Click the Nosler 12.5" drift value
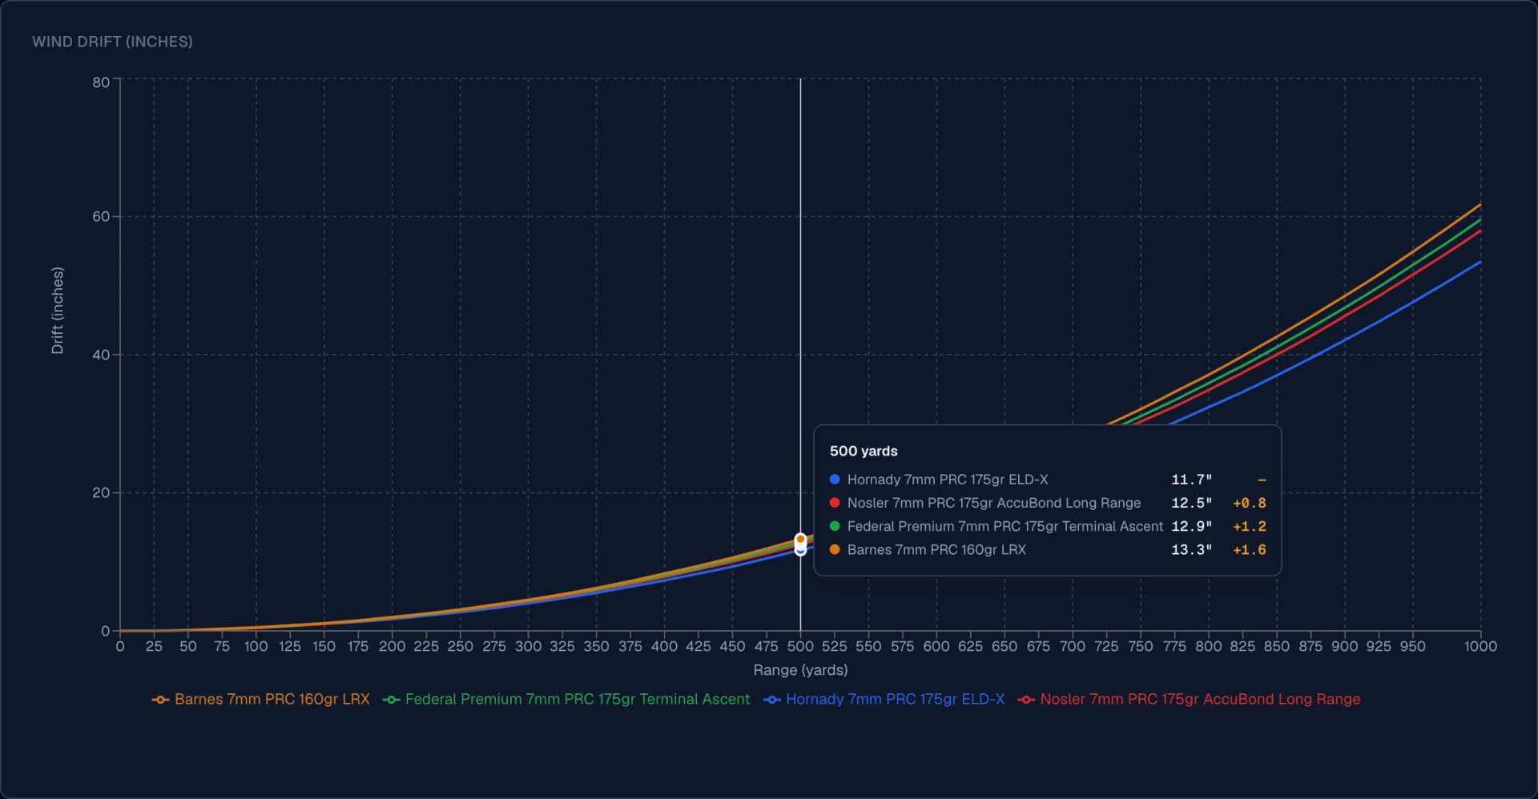1538x799 pixels. [1192, 503]
